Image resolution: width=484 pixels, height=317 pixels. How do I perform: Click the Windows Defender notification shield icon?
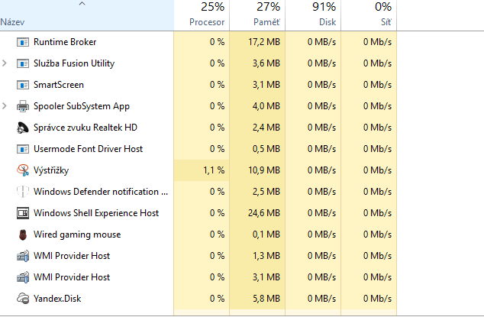(22, 192)
